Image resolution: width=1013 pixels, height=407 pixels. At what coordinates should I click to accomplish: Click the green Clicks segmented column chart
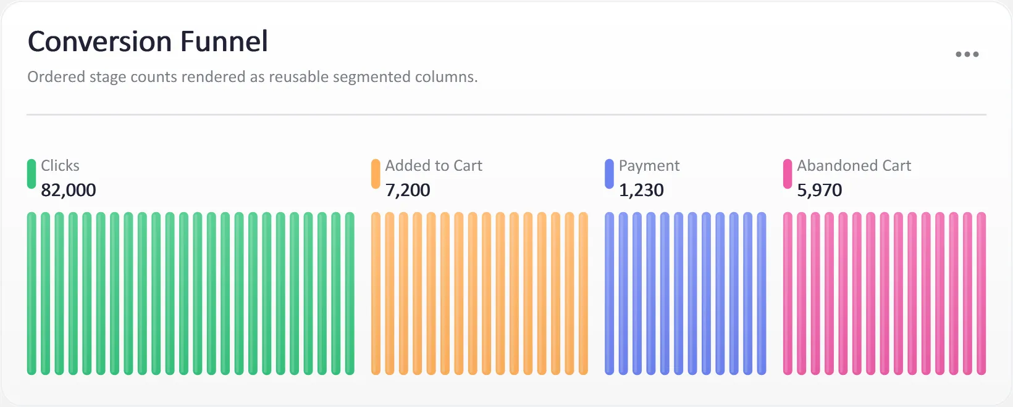pyautogui.click(x=191, y=294)
